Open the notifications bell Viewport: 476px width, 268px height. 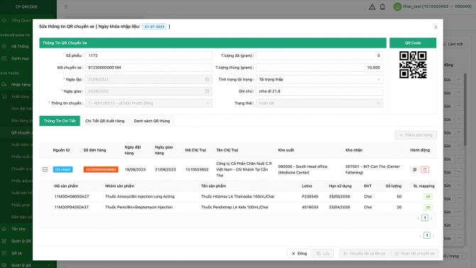(382, 6)
